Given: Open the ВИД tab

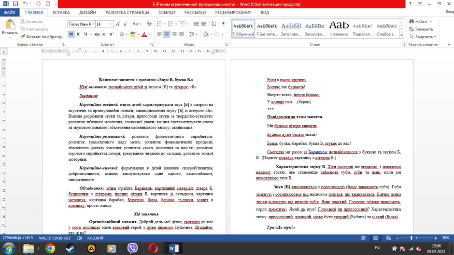Looking at the screenshot, I should [x=265, y=13].
